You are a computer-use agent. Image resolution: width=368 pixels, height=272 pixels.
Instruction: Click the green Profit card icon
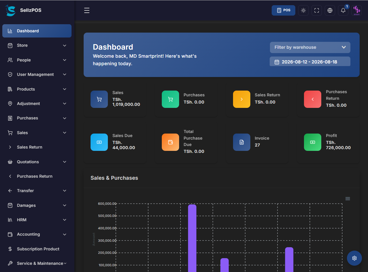point(313,142)
